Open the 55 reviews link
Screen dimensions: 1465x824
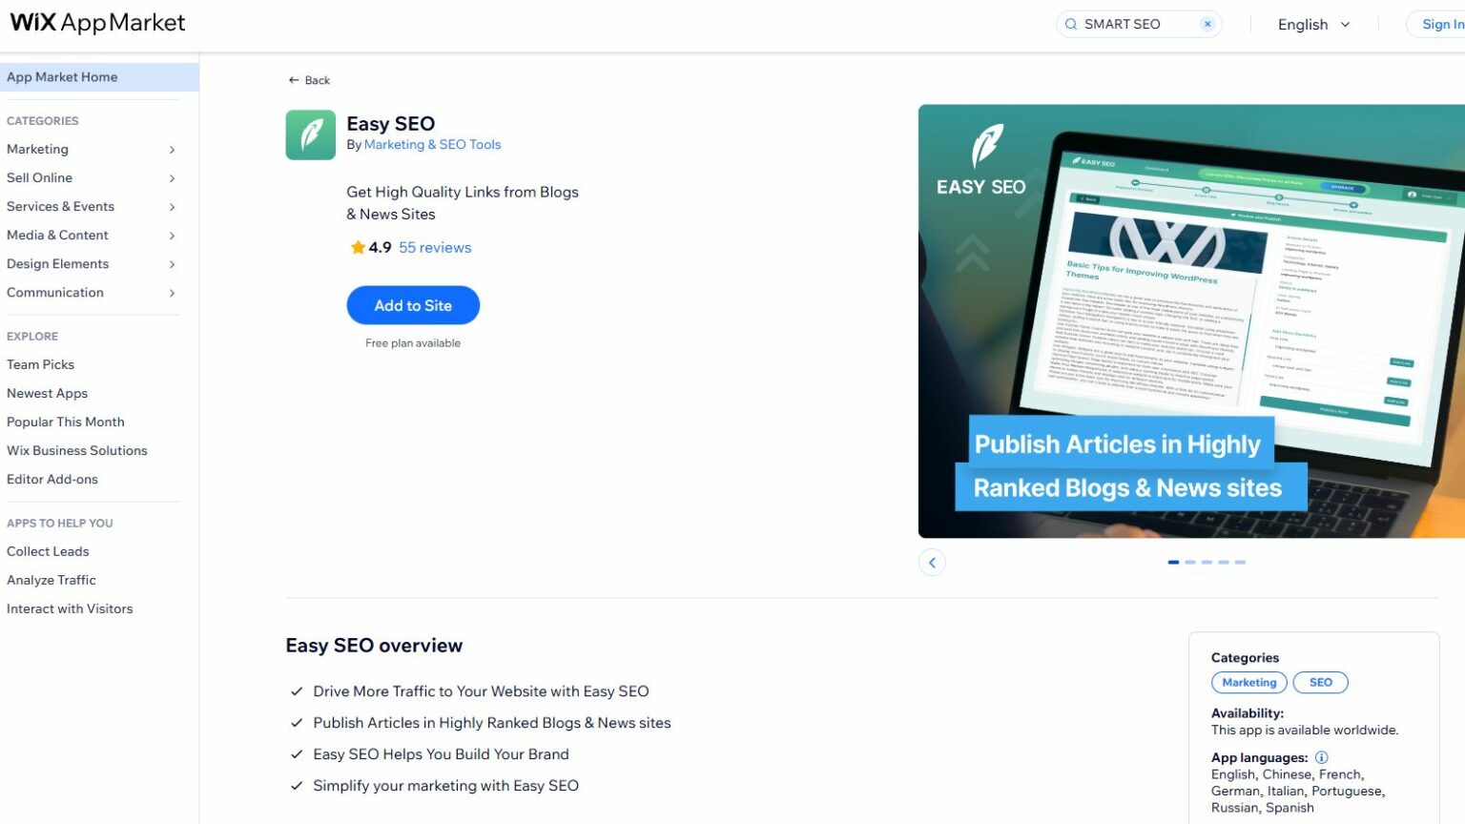click(x=434, y=247)
